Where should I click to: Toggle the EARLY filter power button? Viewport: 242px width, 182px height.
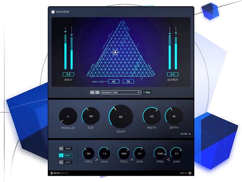[61, 155]
